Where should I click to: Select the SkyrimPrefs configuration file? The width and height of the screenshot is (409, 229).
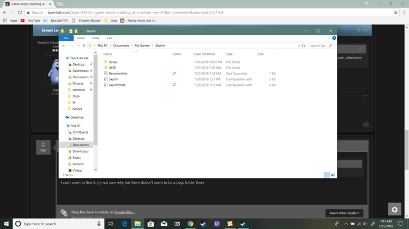point(117,85)
